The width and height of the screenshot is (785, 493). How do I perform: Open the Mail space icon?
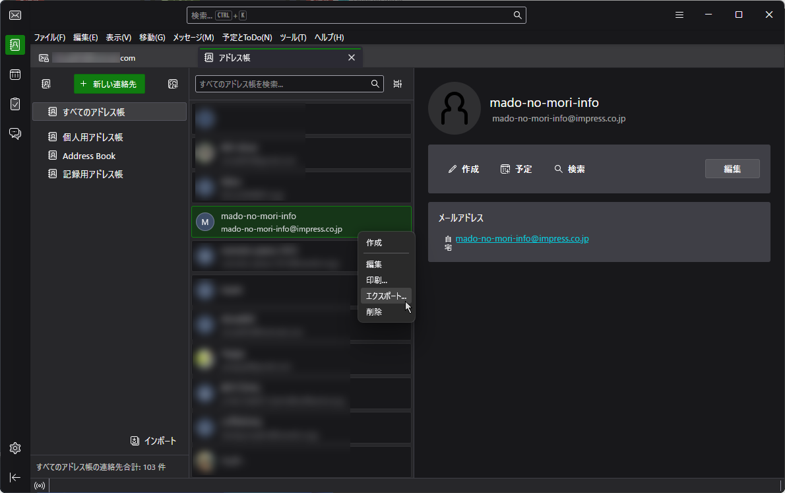[15, 15]
